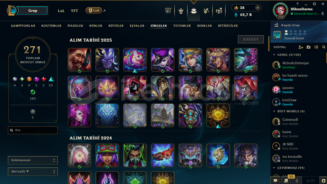Switch to the ŞAMPİYONLAR tab

(x=23, y=26)
